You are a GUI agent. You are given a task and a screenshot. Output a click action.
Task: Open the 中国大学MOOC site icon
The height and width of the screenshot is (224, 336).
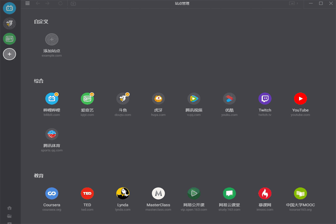(x=300, y=193)
